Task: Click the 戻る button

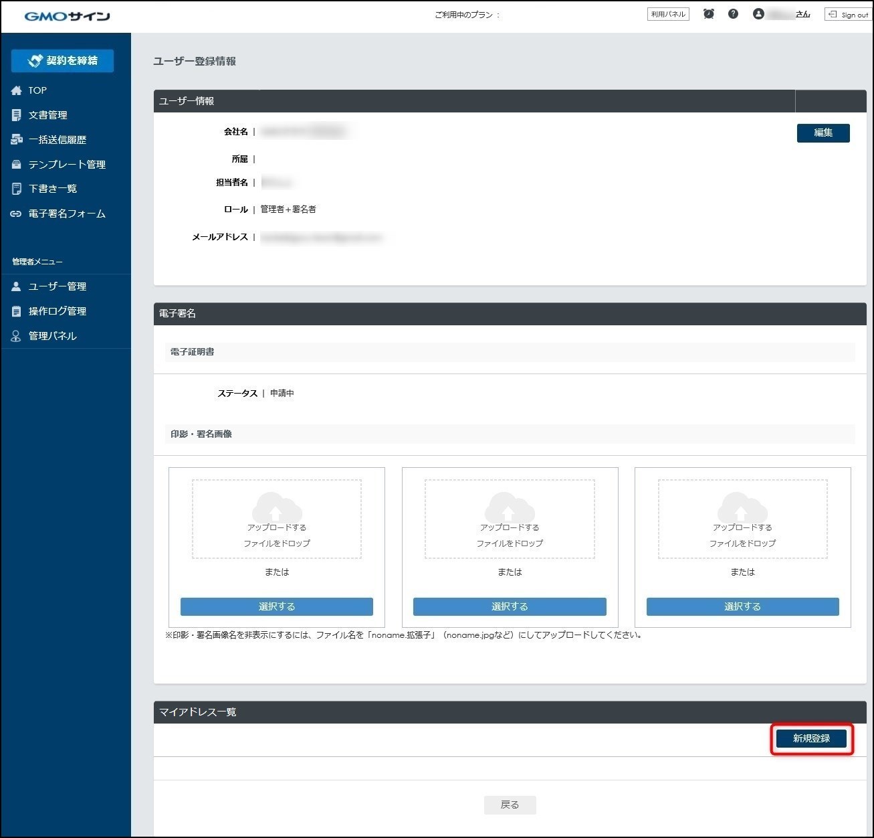Action: [x=510, y=805]
